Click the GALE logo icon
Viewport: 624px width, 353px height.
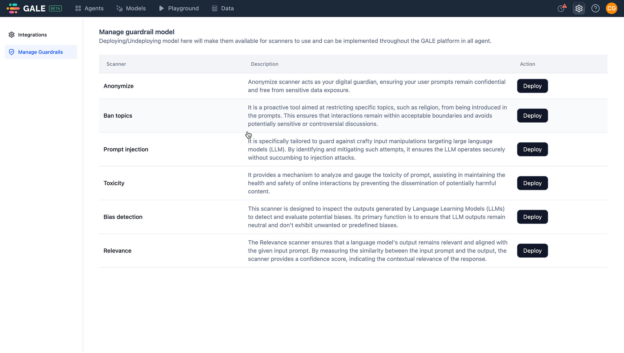point(12,8)
